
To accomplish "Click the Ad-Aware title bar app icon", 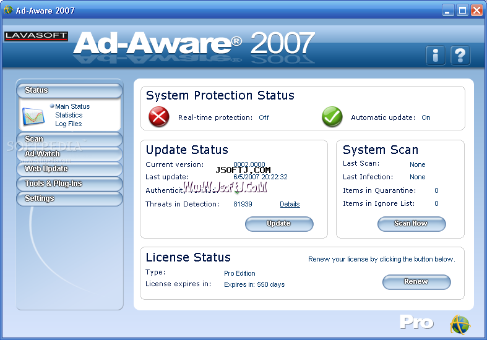I will tap(8, 10).
